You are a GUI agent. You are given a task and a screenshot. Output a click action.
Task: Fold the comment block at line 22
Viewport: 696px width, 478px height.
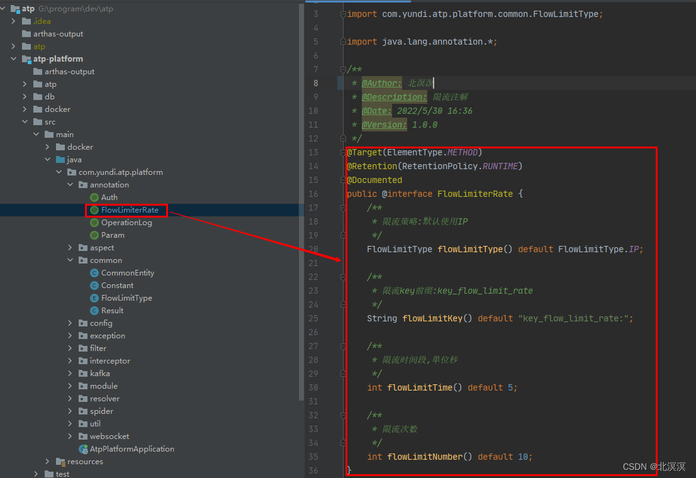(x=343, y=277)
